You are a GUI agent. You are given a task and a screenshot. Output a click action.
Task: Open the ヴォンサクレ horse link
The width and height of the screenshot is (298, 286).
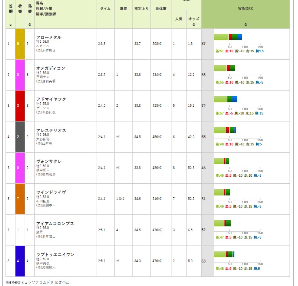point(49,162)
